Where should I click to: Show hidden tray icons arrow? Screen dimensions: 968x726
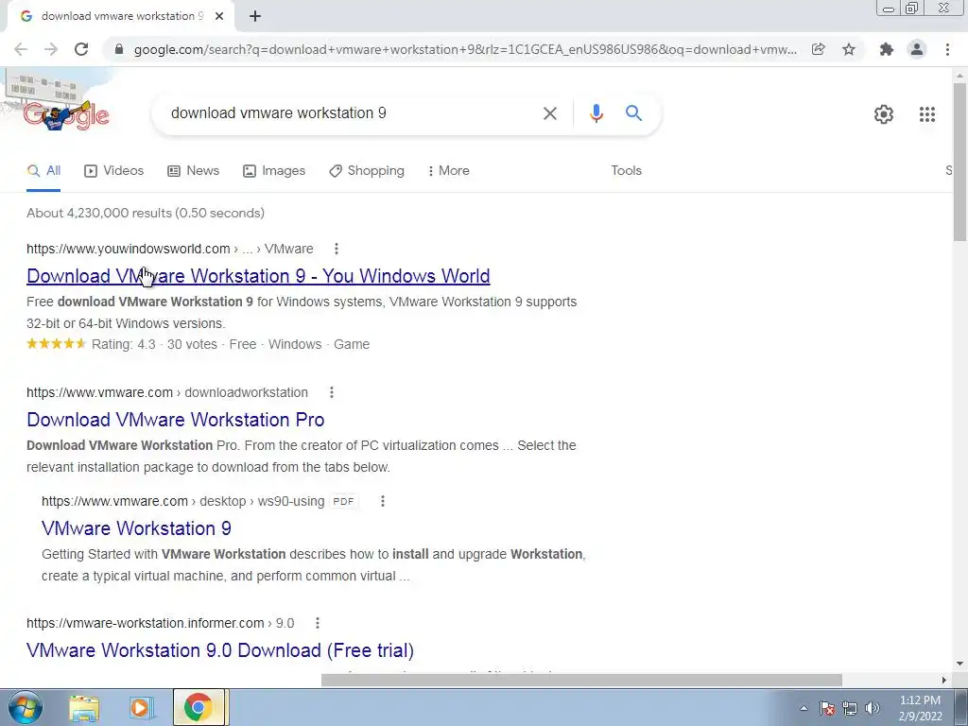804,709
